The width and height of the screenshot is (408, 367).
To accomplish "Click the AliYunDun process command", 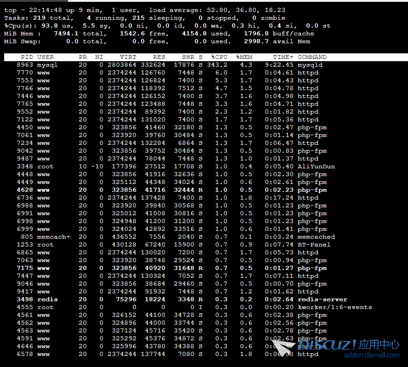I will [x=316, y=166].
